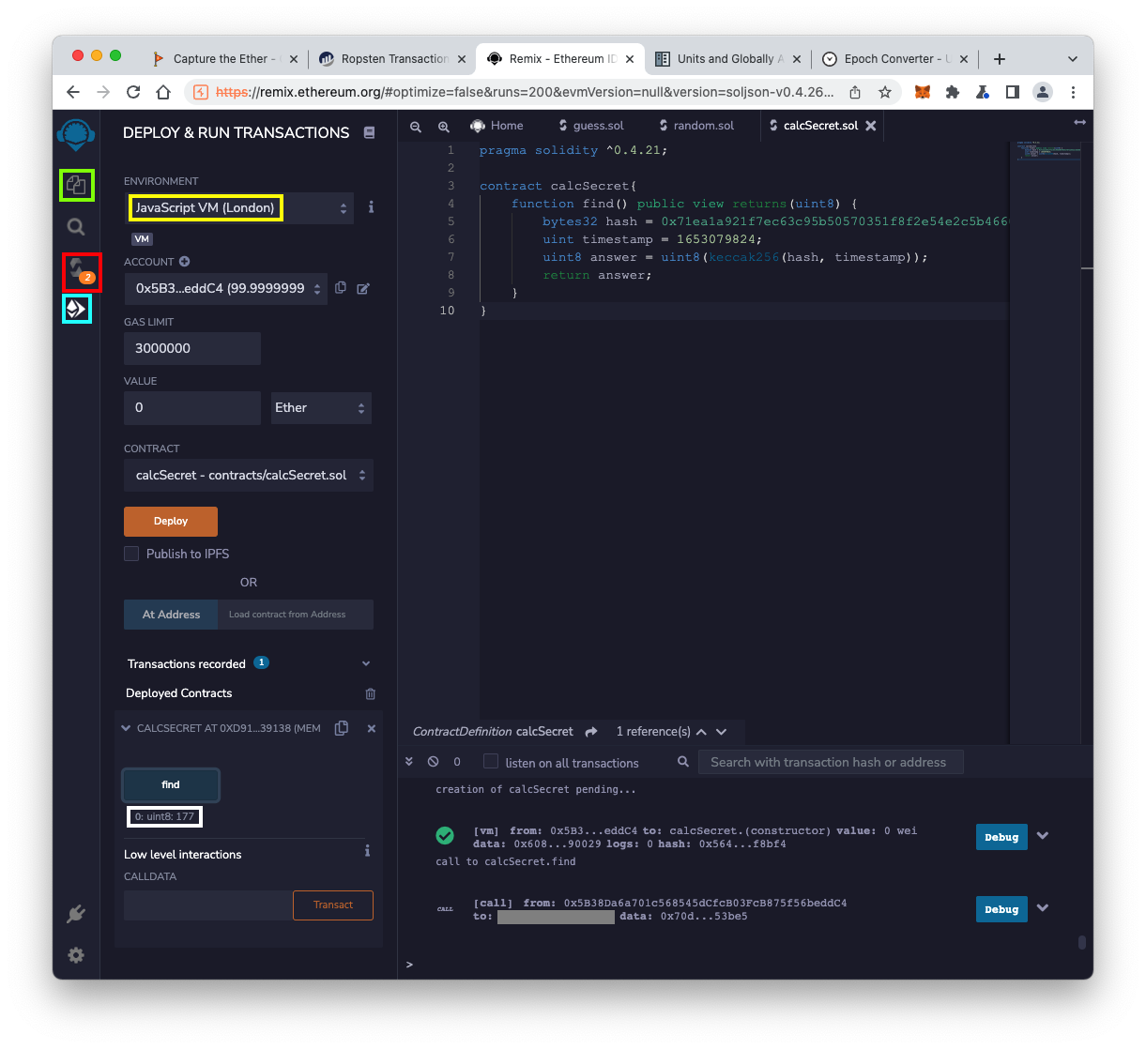Zoom in the editor font
This screenshot has width=1146, height=1049.
[444, 126]
